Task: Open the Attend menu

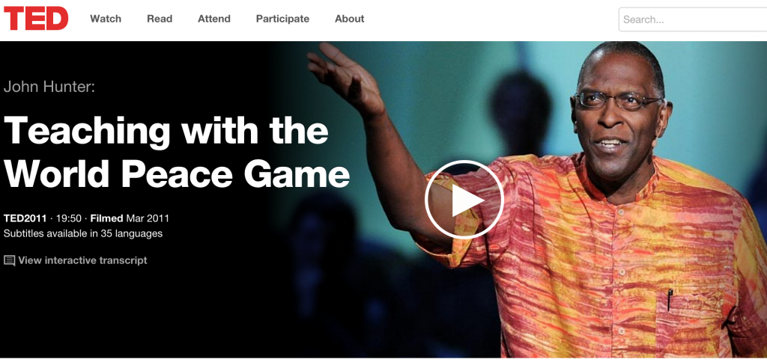Action: coord(213,19)
